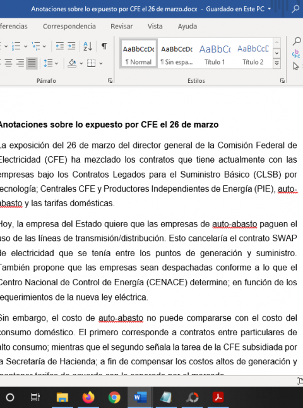The height and width of the screenshot is (408, 303).
Task: Apply numbered list formatting
Action: click(16, 46)
